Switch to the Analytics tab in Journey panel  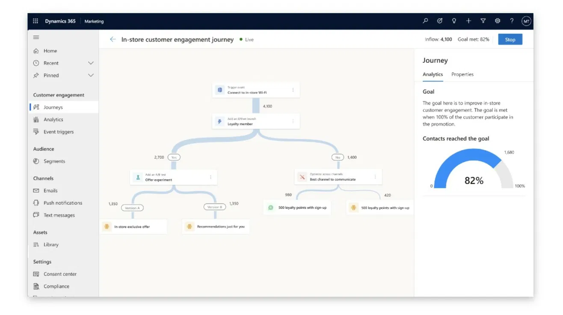[433, 74]
